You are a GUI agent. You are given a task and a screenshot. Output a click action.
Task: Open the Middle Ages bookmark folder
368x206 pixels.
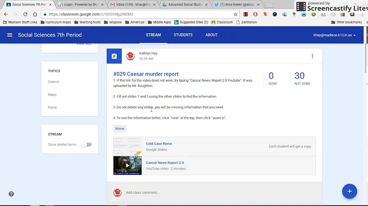click(x=159, y=22)
